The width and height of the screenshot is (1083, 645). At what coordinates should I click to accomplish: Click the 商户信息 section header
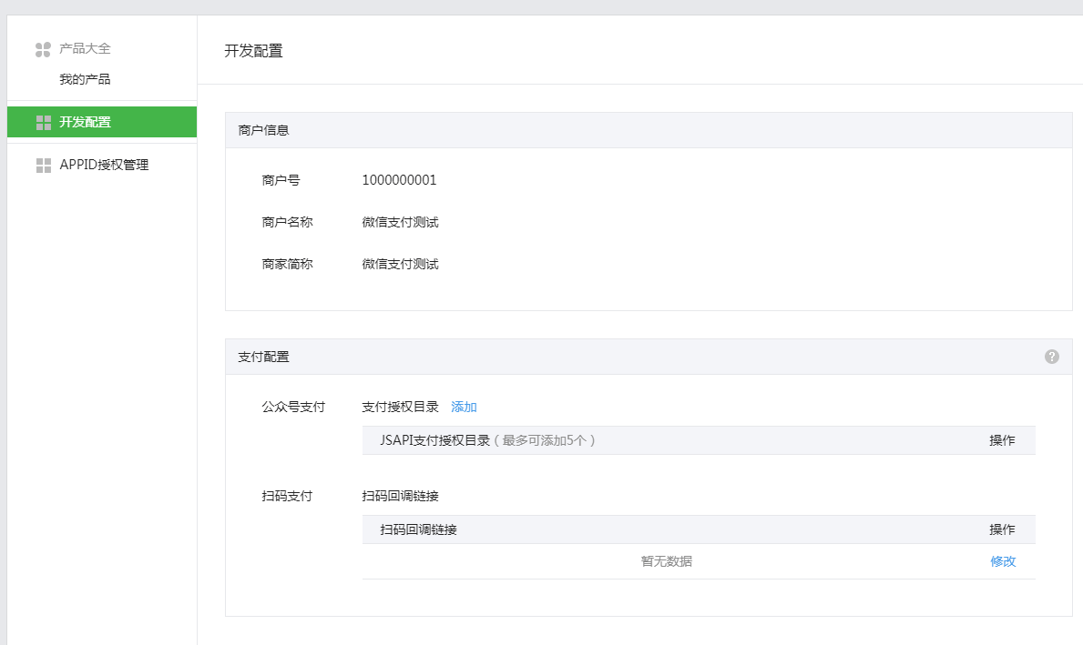click(263, 130)
